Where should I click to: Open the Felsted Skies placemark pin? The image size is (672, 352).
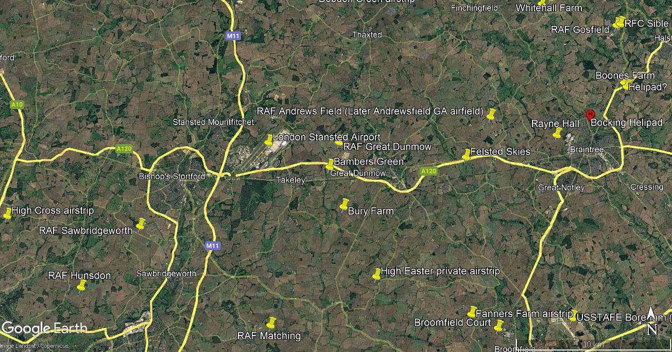pos(467,155)
